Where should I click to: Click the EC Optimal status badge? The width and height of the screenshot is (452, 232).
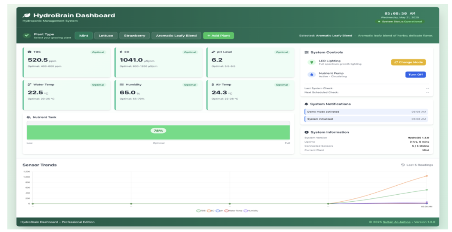point(190,52)
